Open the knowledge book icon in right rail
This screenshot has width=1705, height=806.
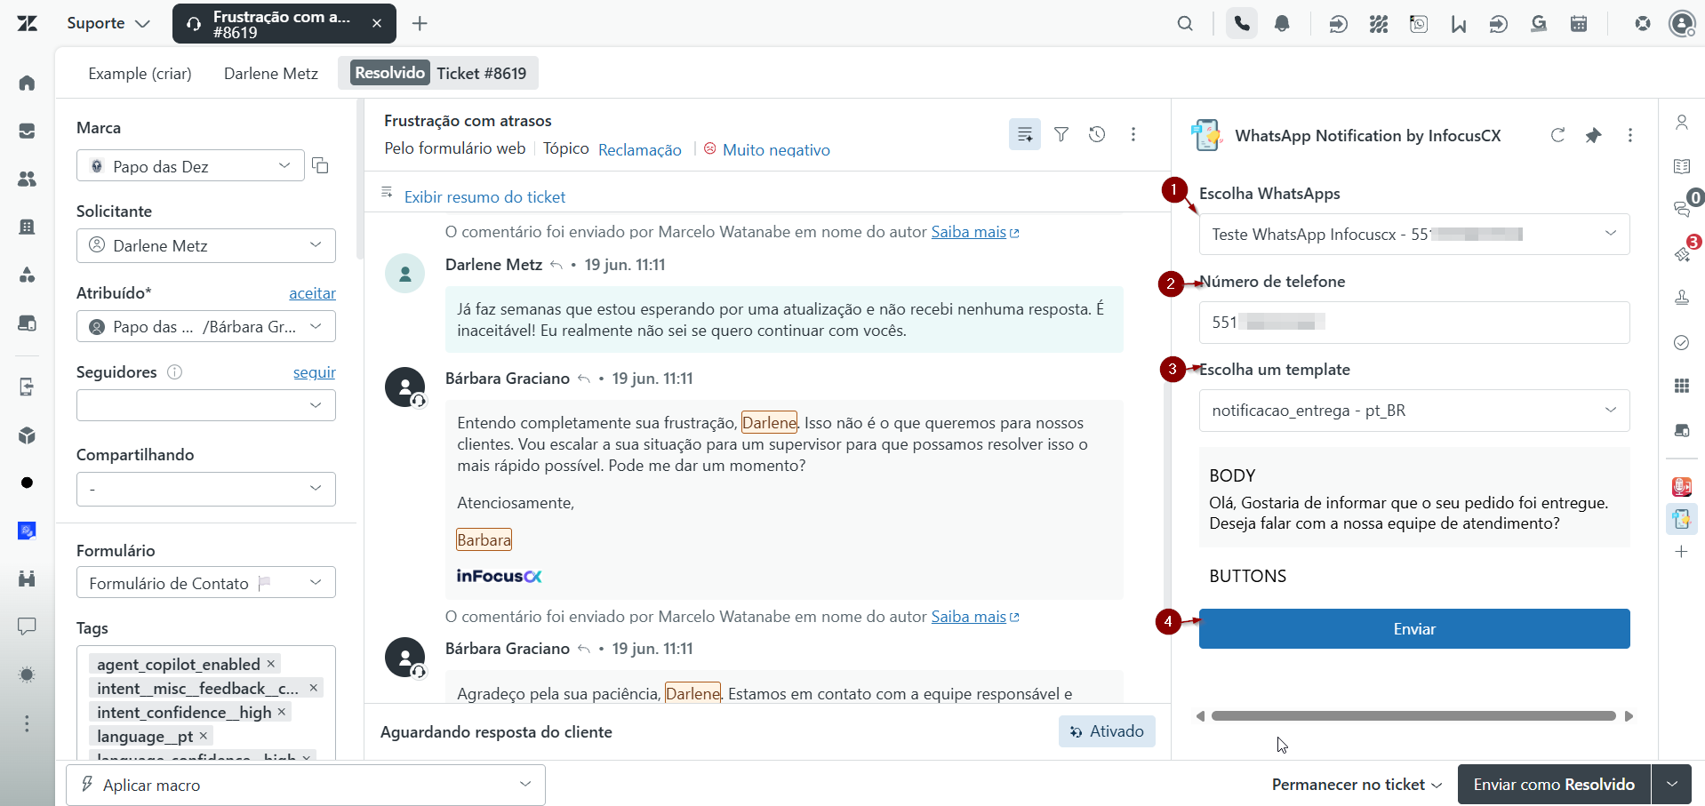coord(1682,166)
